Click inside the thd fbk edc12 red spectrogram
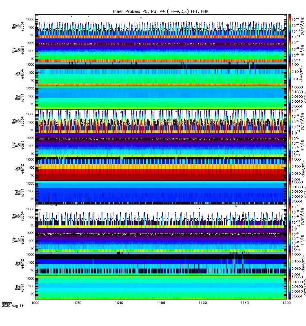 pos(161,169)
